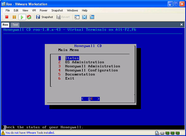
Task: Open the Power menu
Action: [44, 10]
